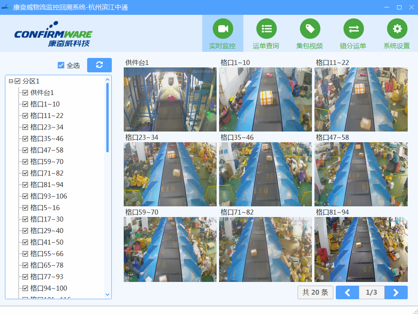Go to next page of camera feeds
This screenshot has height=314, width=418.
[x=396, y=292]
